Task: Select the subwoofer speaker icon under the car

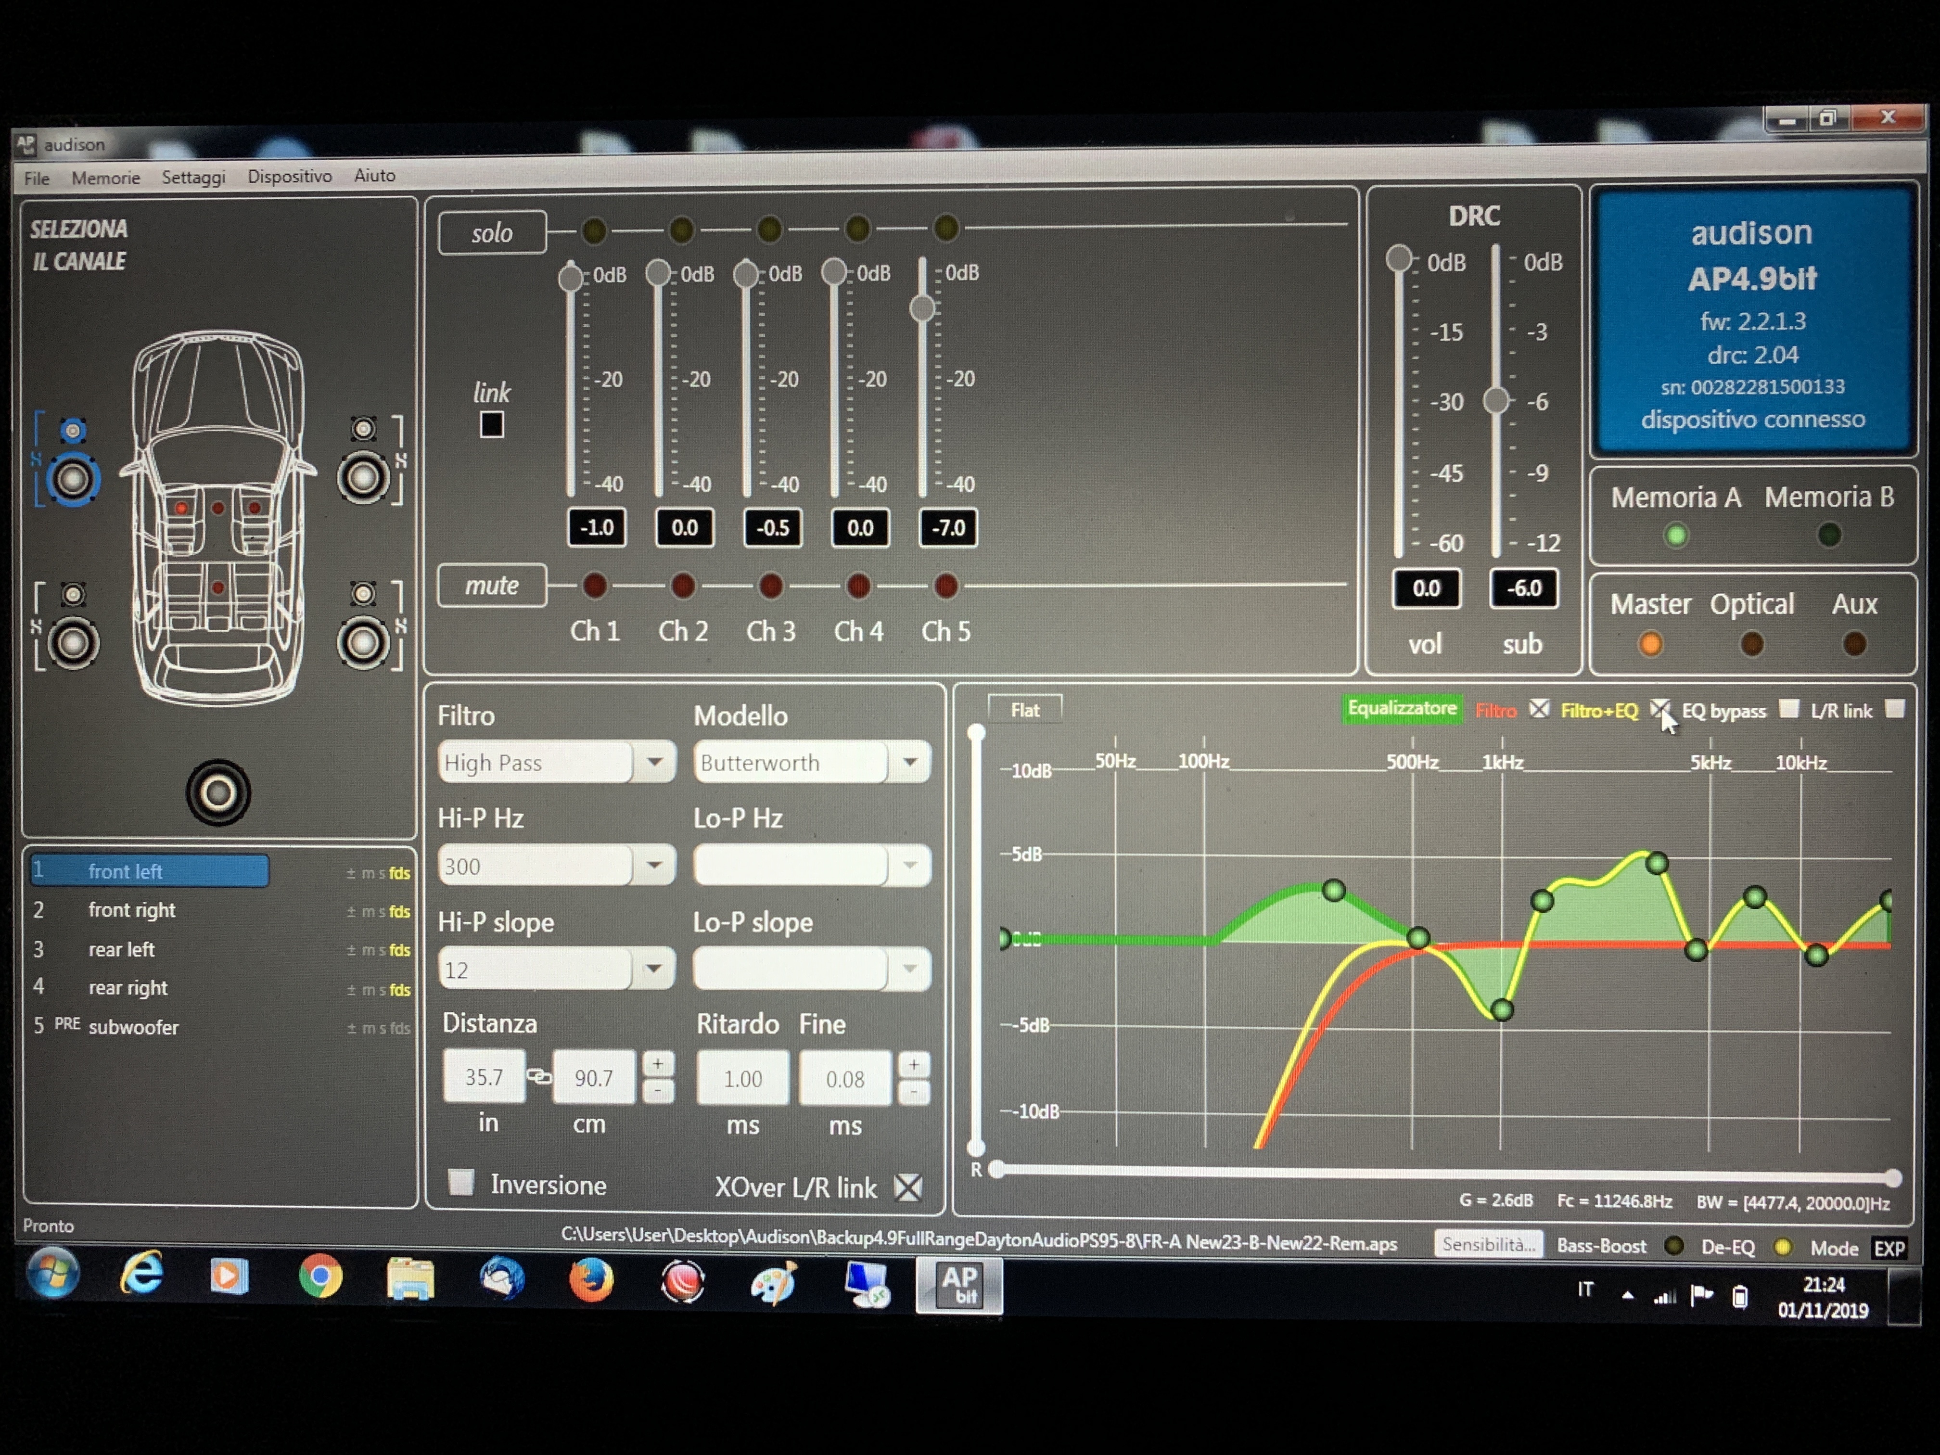Action: pyautogui.click(x=218, y=793)
